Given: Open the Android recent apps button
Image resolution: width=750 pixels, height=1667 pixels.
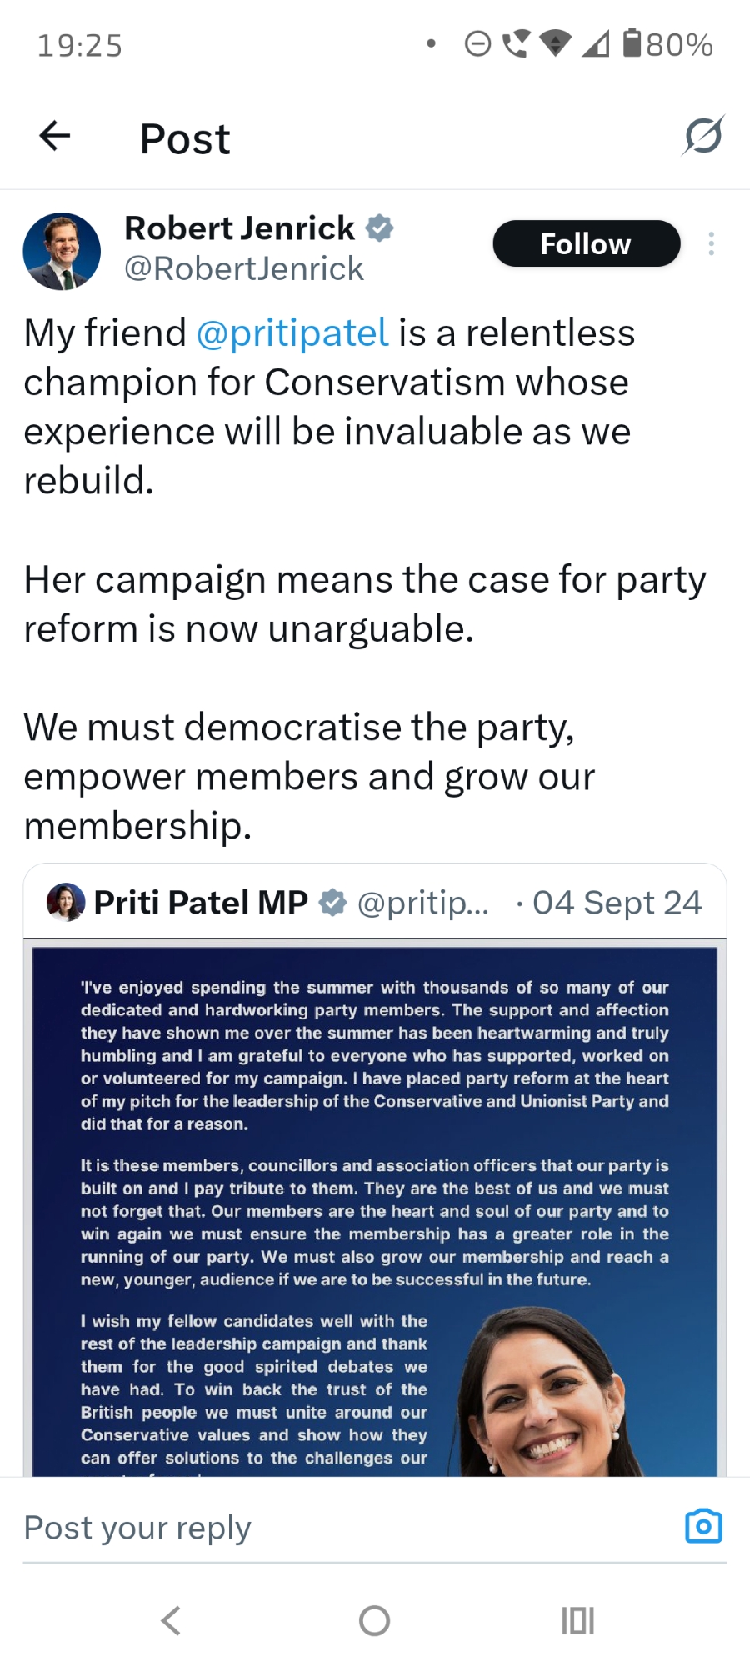Looking at the screenshot, I should [577, 1621].
